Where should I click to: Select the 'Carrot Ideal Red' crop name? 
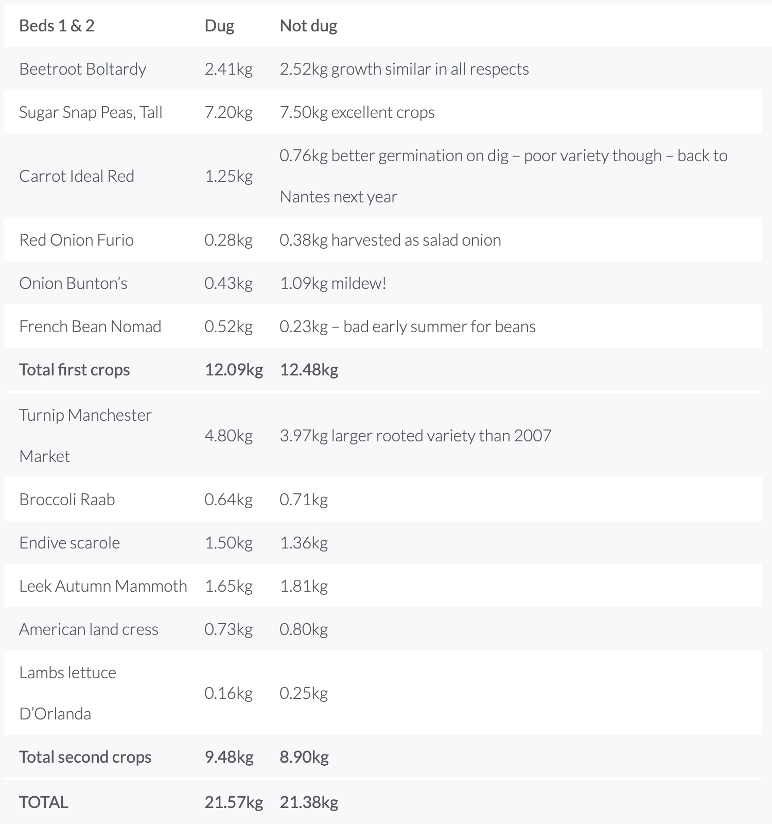click(76, 176)
